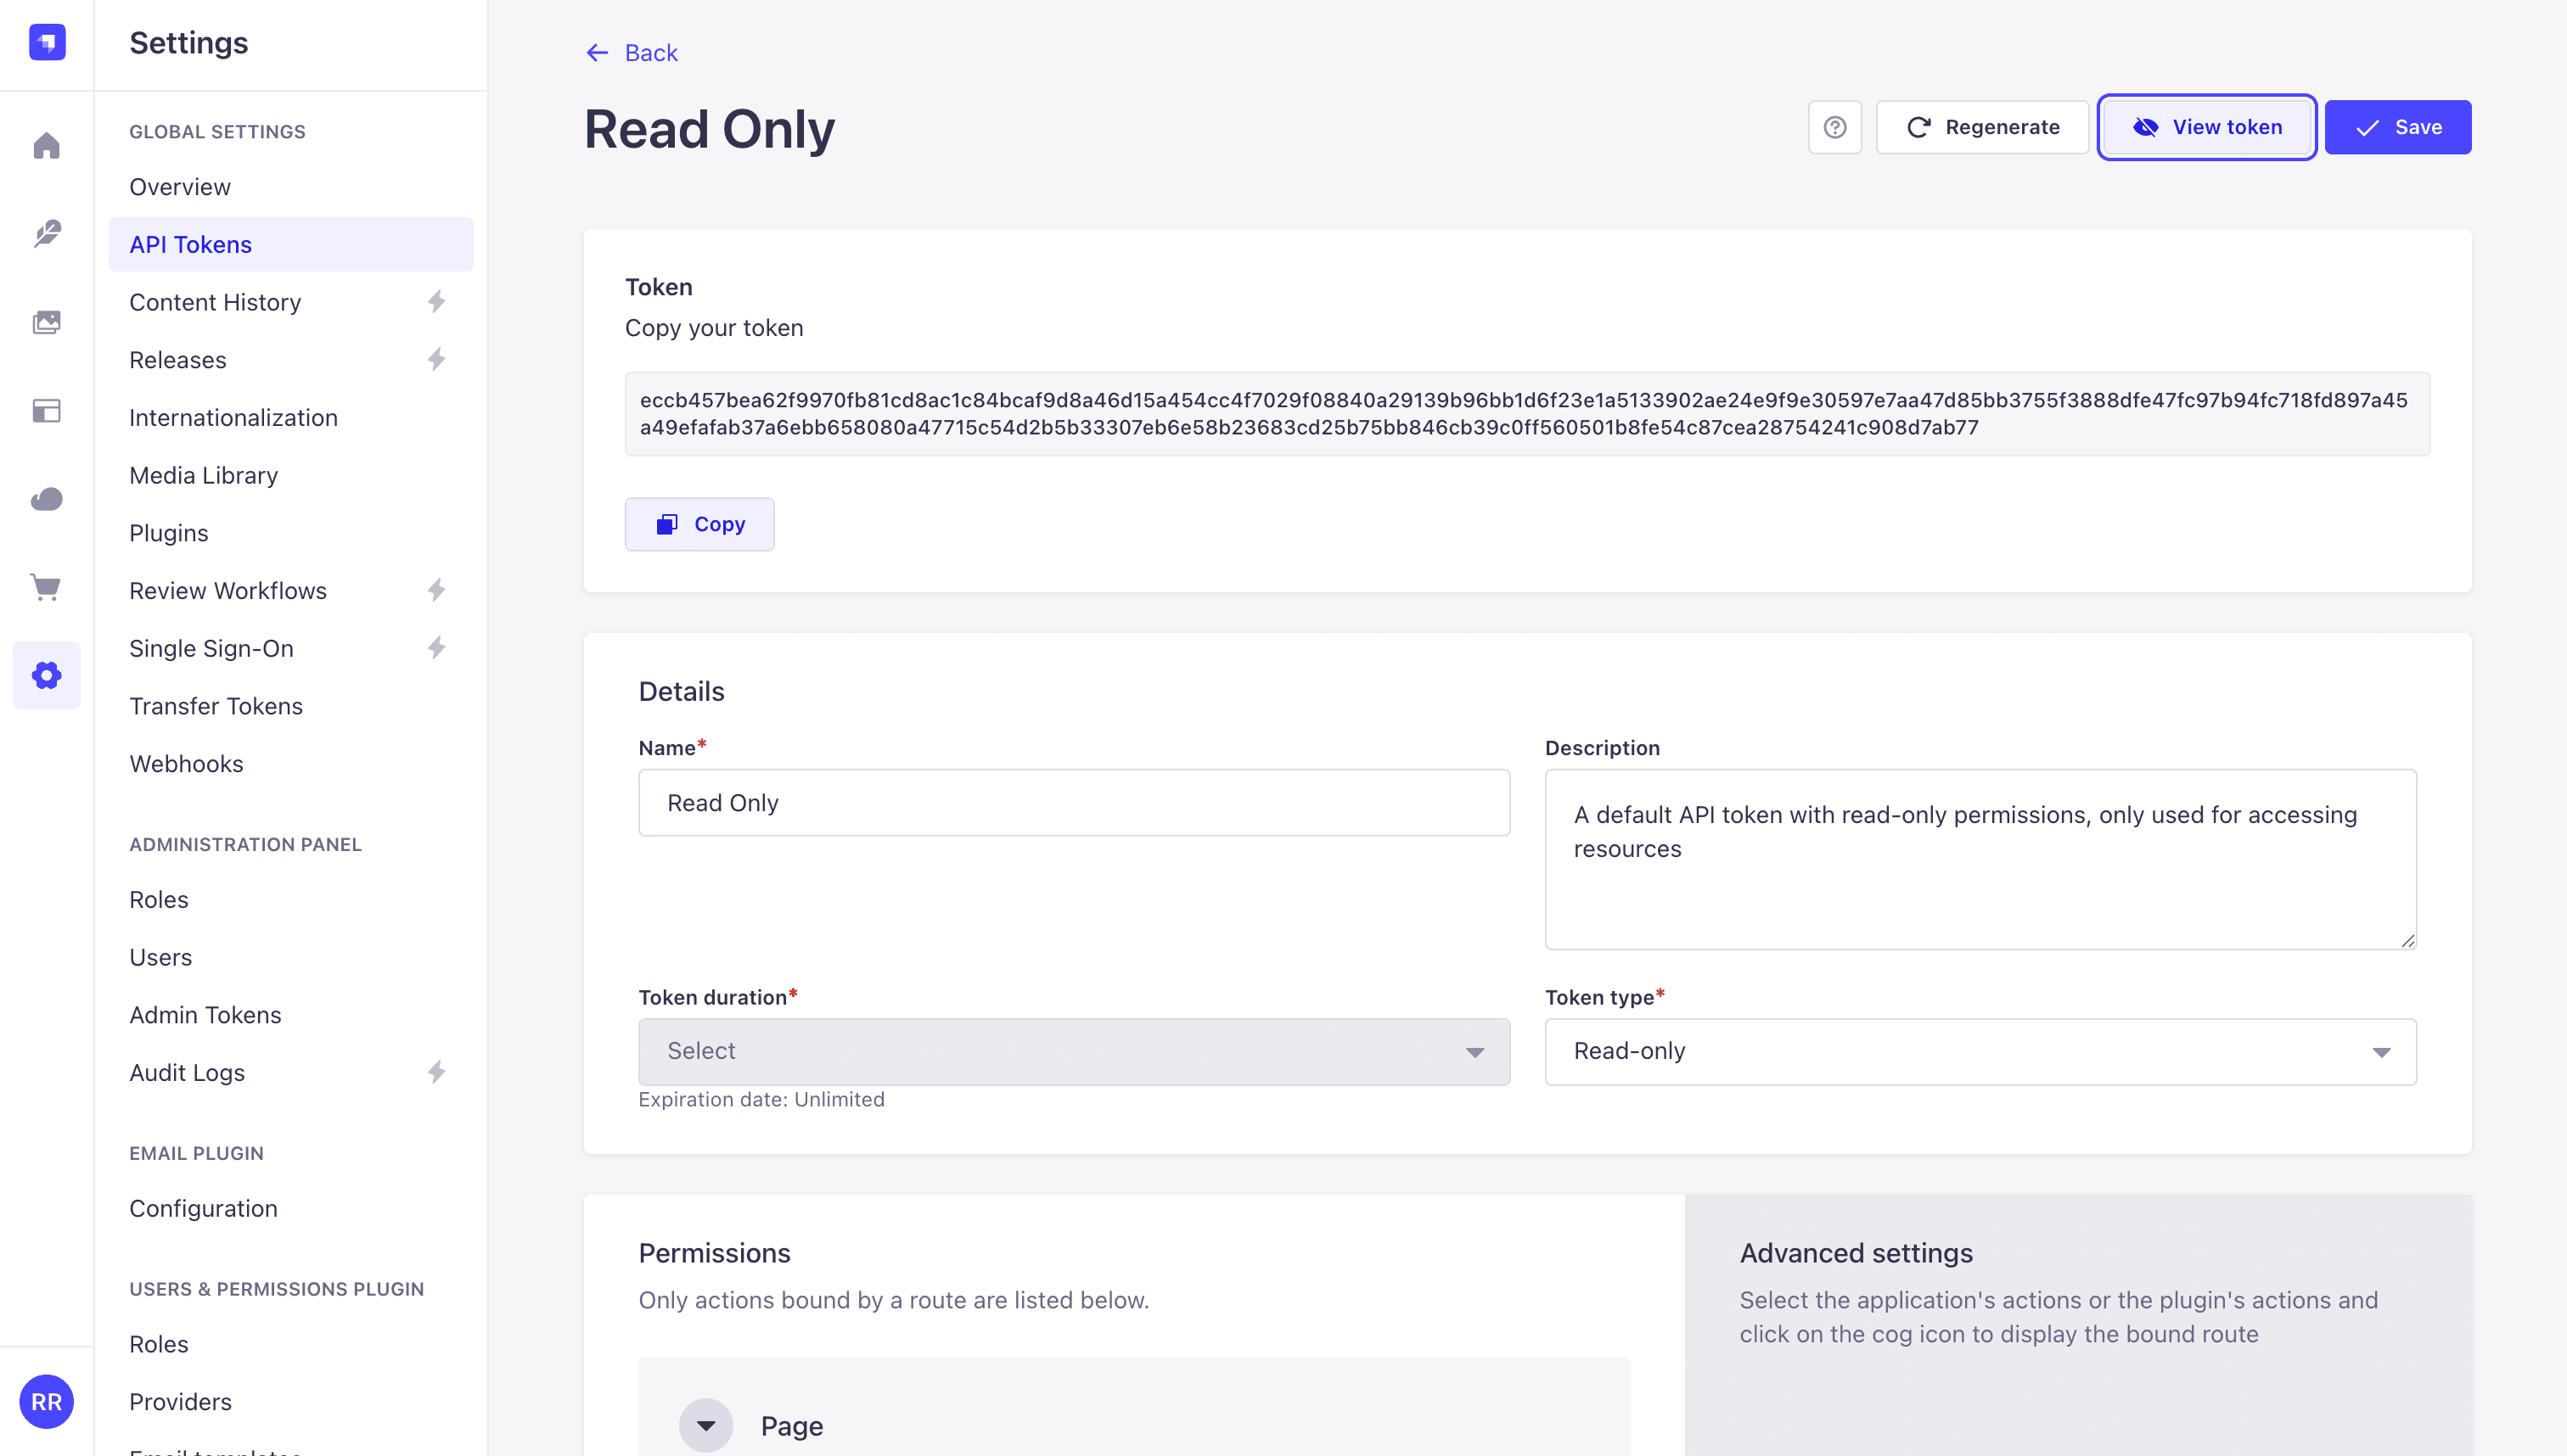Expand the Page permissions section

[706, 1425]
